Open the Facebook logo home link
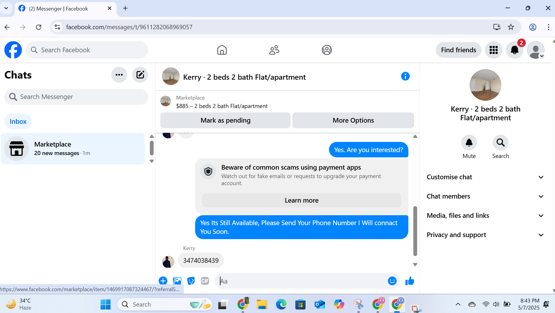 13,50
